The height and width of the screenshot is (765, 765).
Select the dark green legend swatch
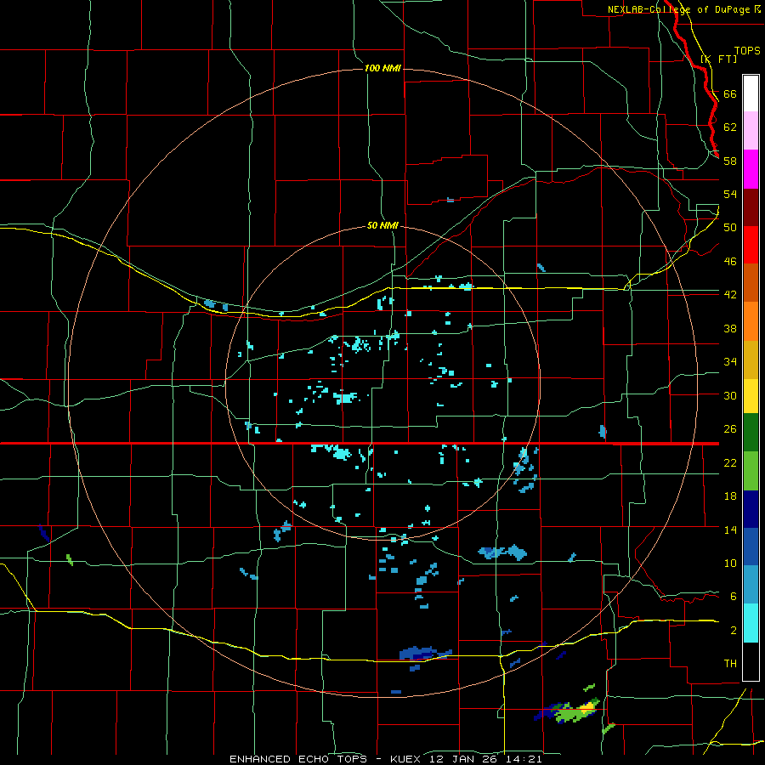click(751, 433)
